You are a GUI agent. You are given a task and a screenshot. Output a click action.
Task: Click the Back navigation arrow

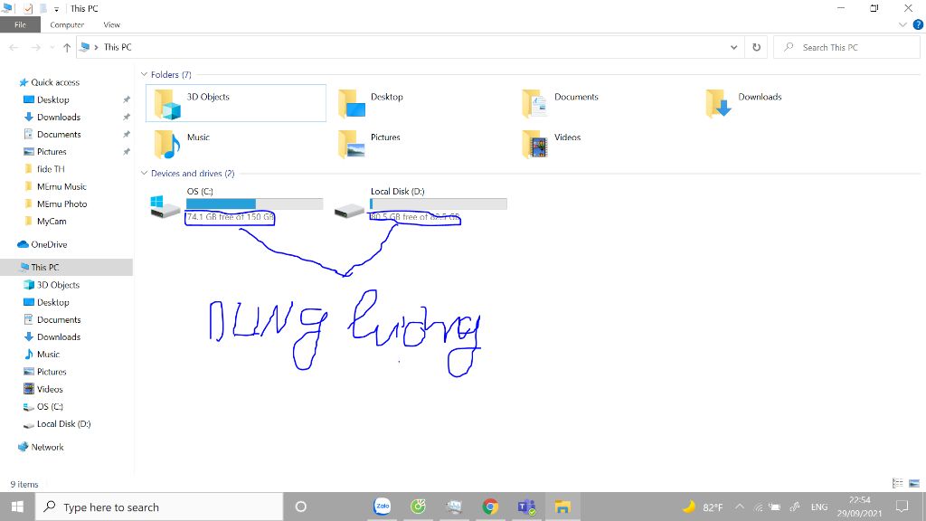(14, 47)
